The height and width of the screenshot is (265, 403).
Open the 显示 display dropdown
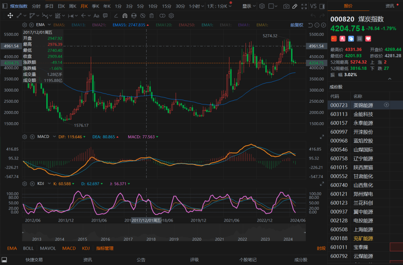249,6
